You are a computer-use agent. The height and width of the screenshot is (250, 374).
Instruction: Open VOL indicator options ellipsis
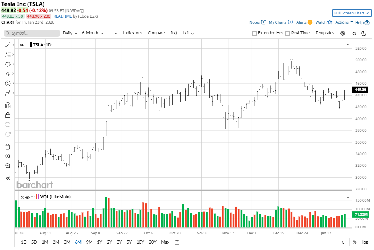click(33, 196)
